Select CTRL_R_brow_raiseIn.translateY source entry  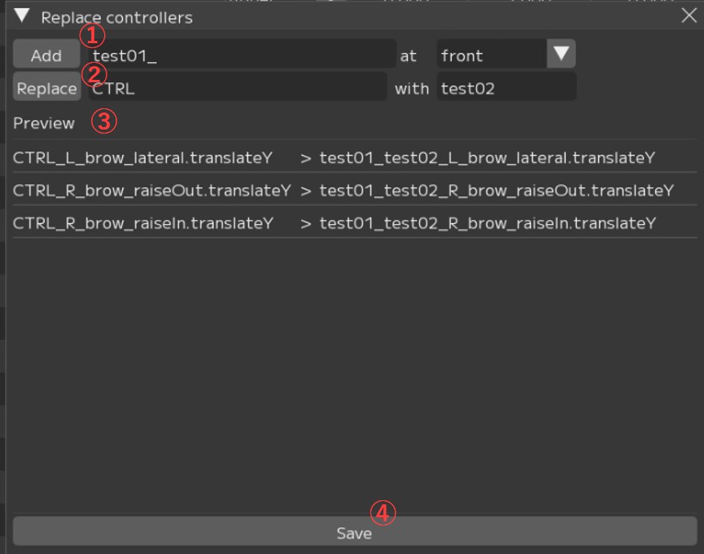(x=142, y=223)
